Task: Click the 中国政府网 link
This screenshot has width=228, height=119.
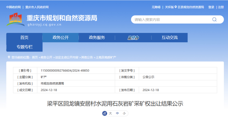Action: [x=13, y=7]
